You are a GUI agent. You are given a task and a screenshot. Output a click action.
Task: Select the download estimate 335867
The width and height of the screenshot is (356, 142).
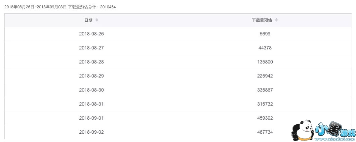point(265,90)
